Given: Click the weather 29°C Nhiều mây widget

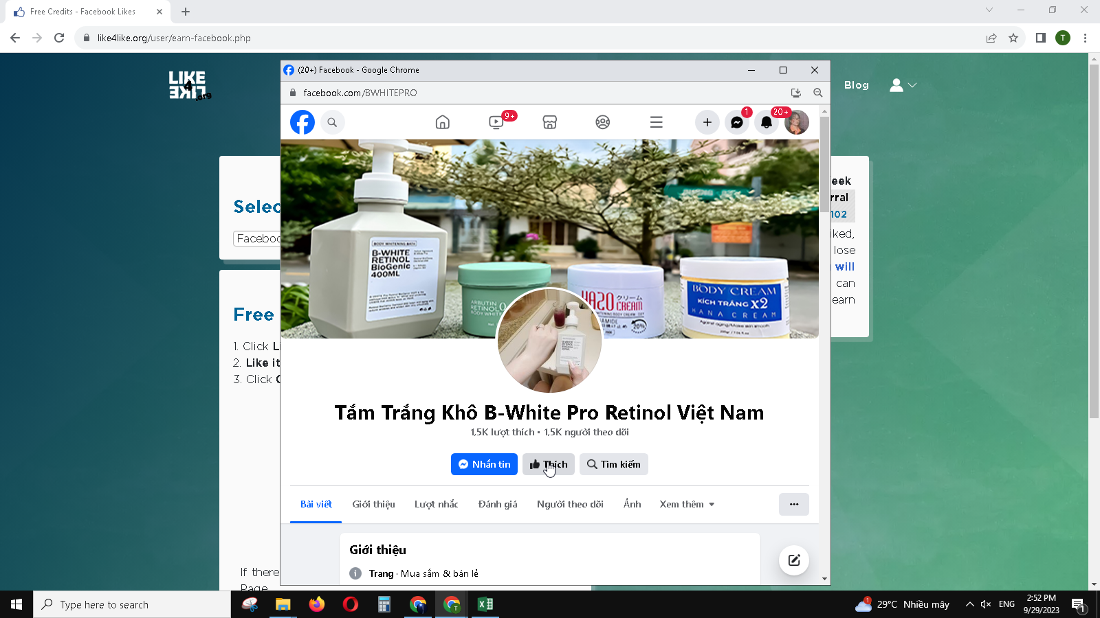Looking at the screenshot, I should [x=902, y=604].
